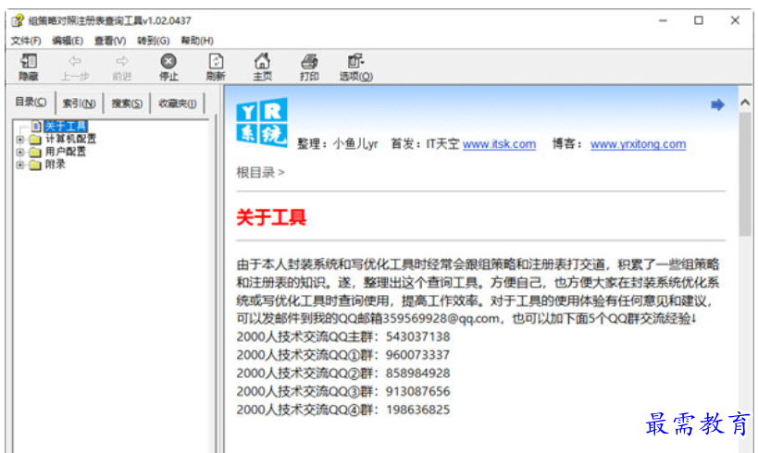The image size is (758, 453).
Task: Click the content pane scroll-up arrow
Action: (745, 103)
